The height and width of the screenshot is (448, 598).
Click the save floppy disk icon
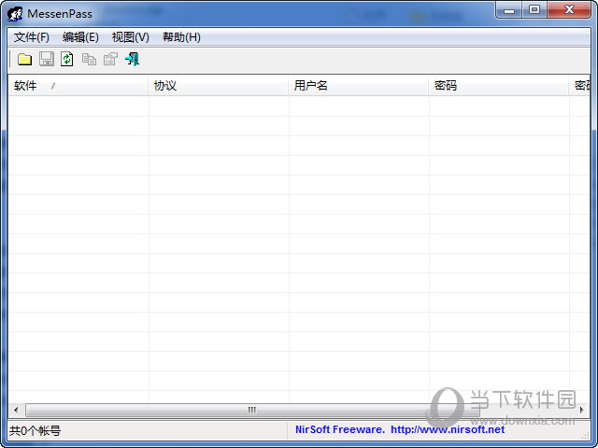tap(47, 60)
